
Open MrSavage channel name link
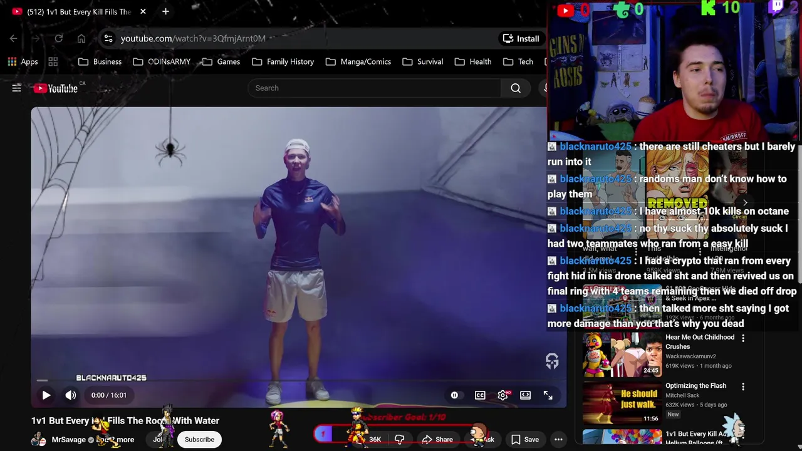point(69,440)
